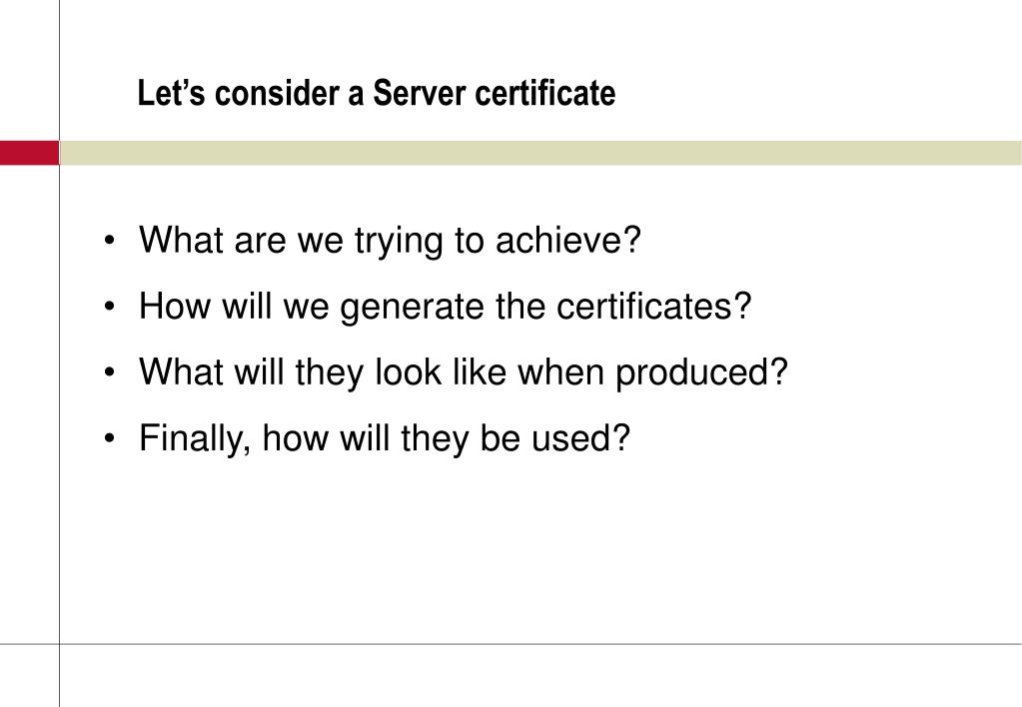Click the bullet dot before 'What will they'
The width and height of the screenshot is (1022, 707).
(109, 372)
